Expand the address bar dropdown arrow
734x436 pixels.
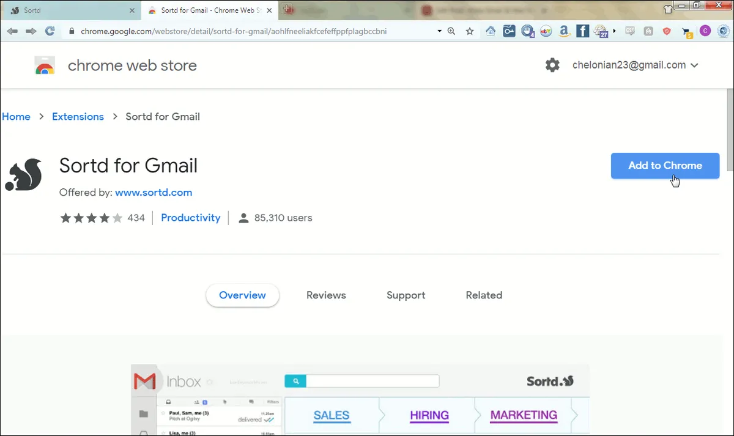point(439,31)
